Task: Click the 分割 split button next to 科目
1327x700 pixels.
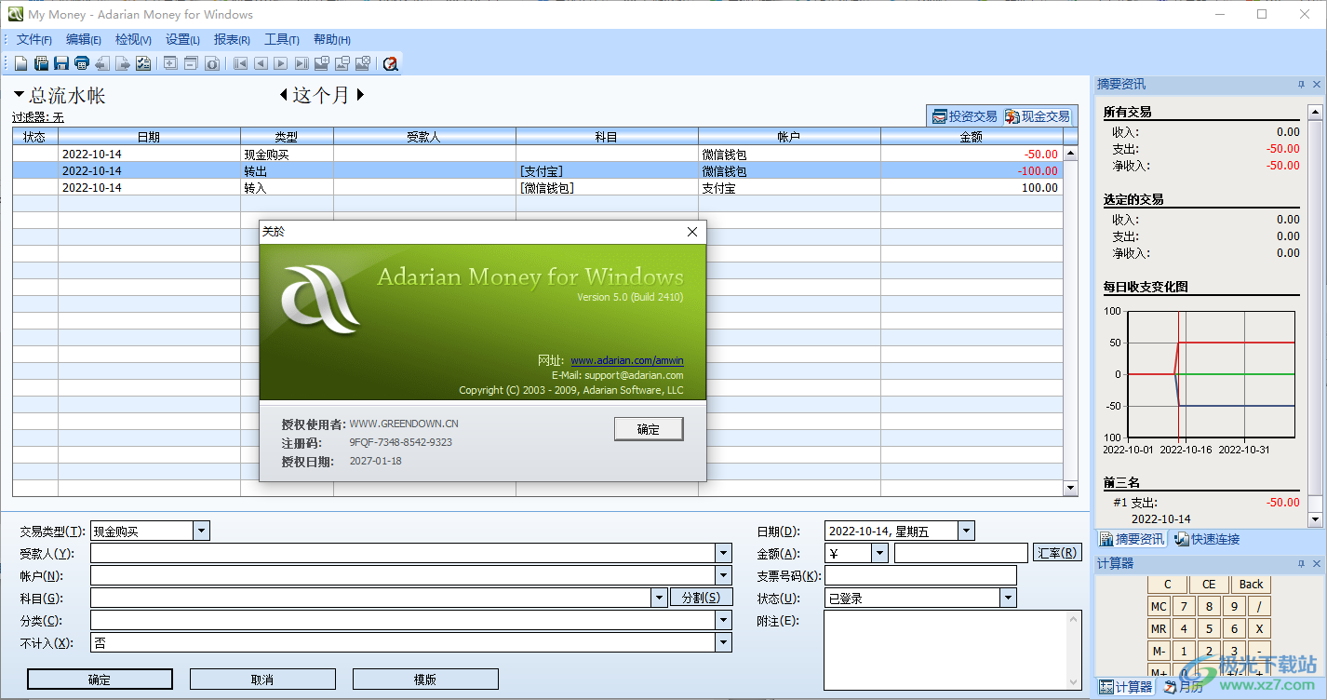Action: [x=701, y=597]
